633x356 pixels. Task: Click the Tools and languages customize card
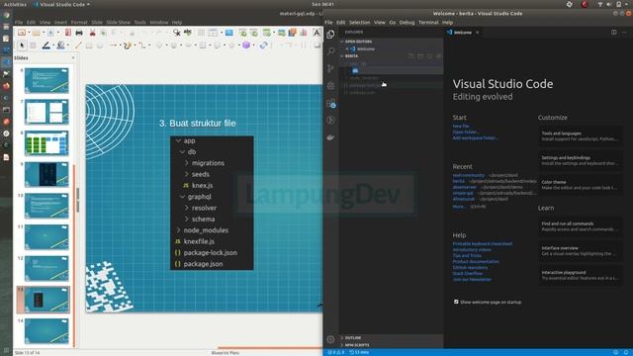click(x=580, y=136)
